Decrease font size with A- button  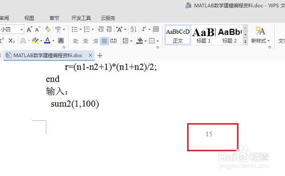click(38, 29)
